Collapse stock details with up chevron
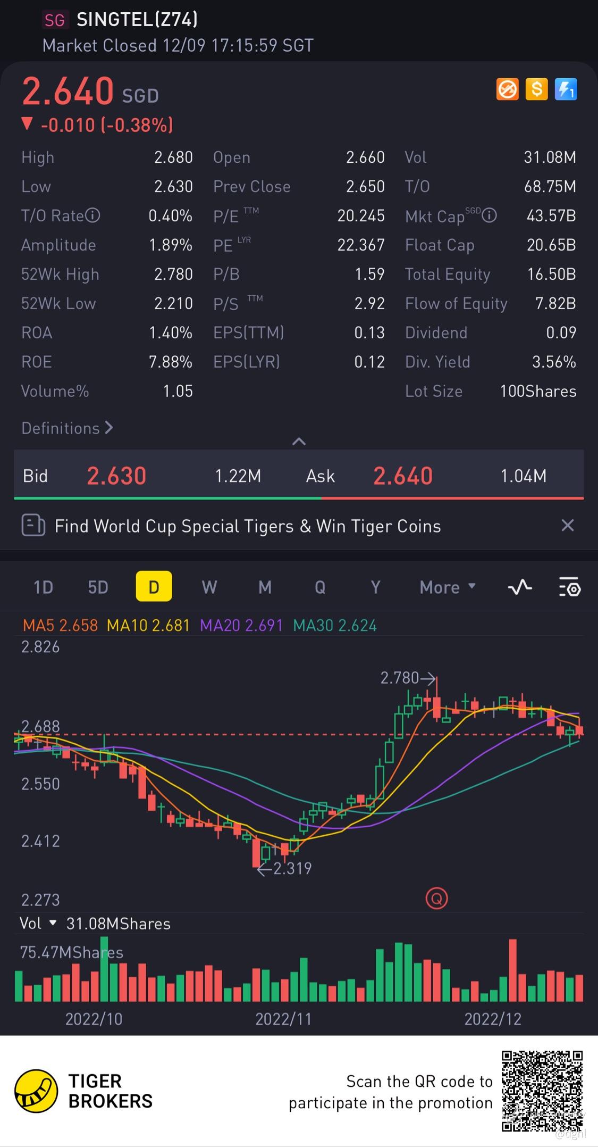The image size is (598, 1147). coord(299,441)
